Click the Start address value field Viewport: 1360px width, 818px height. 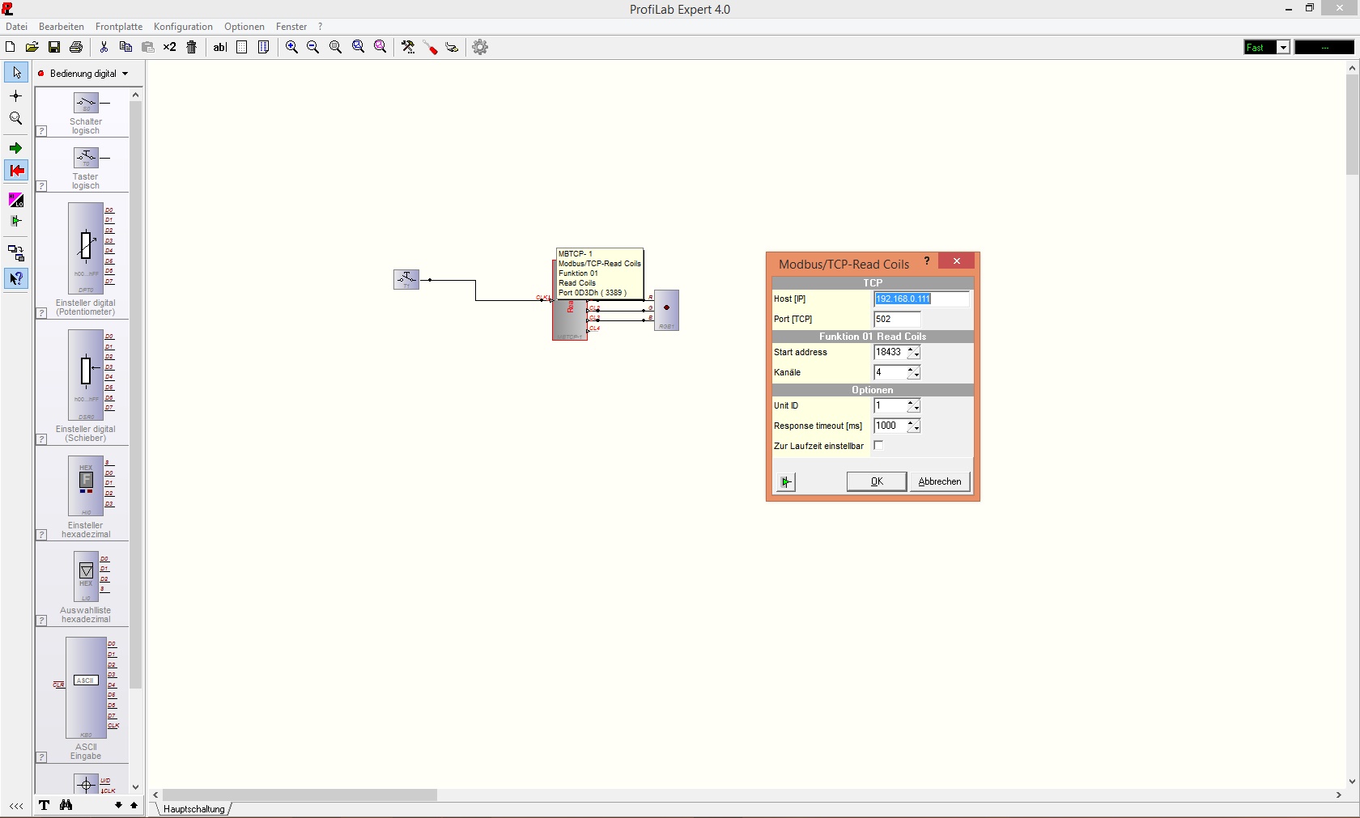pyautogui.click(x=890, y=352)
